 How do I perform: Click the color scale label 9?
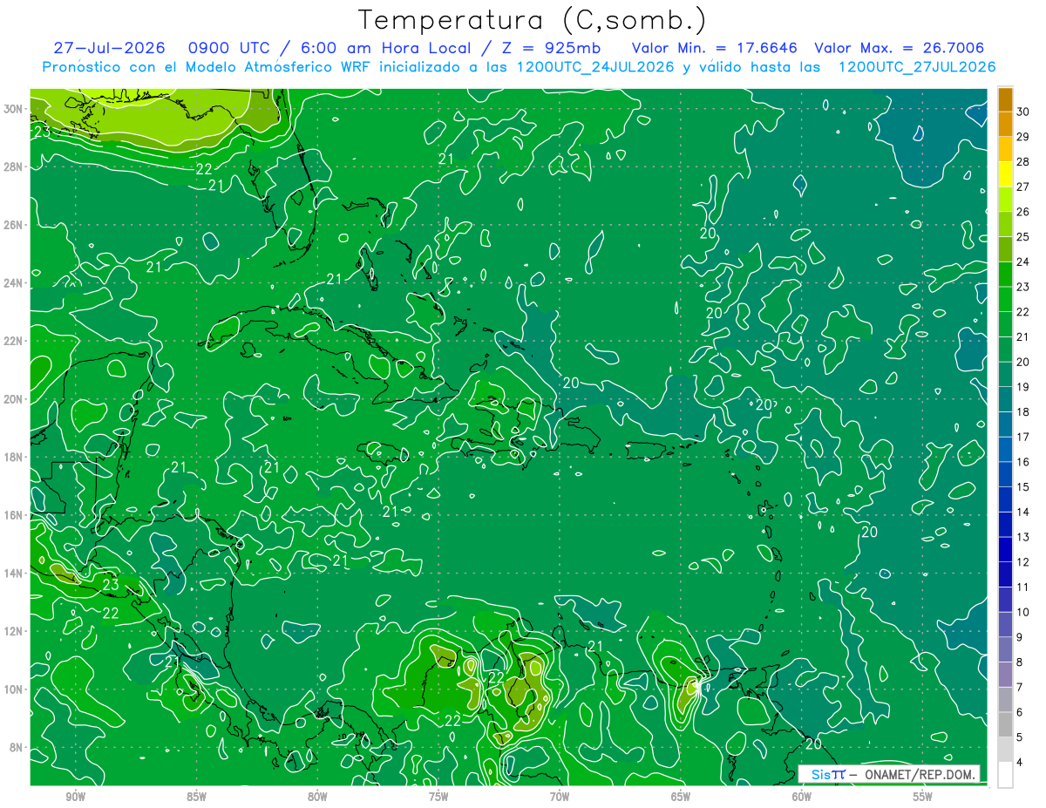coord(1021,637)
